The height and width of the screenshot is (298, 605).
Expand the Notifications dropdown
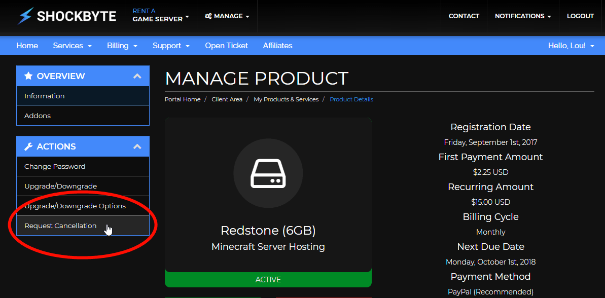[523, 16]
